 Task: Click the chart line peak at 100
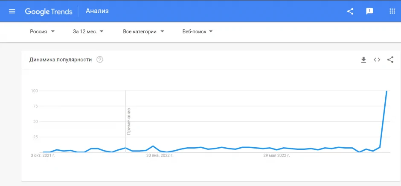click(386, 91)
